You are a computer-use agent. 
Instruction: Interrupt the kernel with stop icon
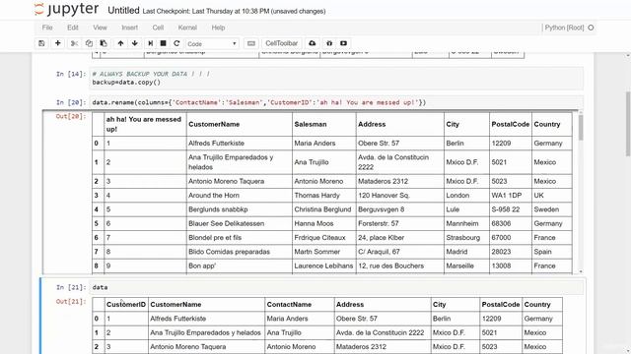163,43
